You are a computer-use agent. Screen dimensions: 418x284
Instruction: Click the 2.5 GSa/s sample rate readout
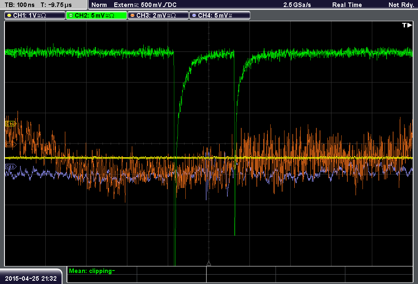coord(297,5)
